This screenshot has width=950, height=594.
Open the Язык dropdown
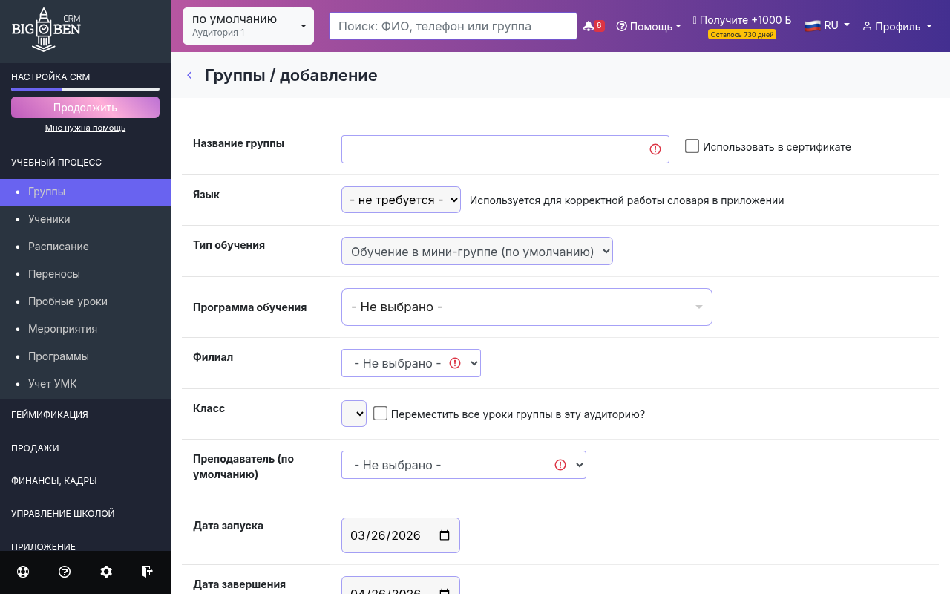coord(401,199)
